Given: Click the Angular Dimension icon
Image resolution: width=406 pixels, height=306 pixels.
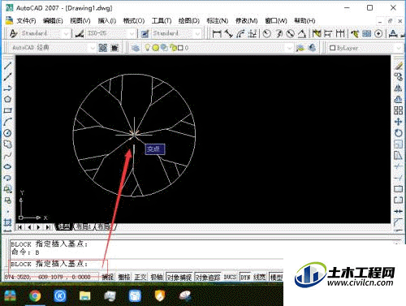Looking at the screenshot, I should (x=302, y=33).
